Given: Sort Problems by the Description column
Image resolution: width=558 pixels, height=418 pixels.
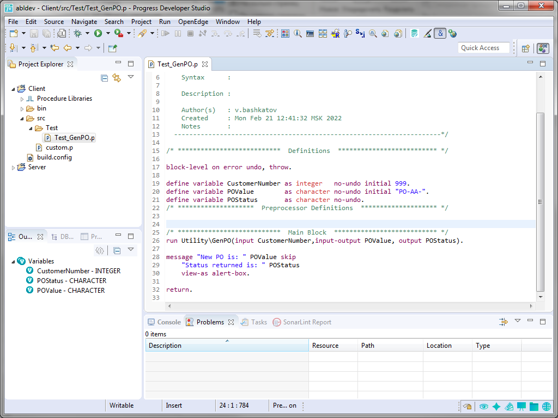Looking at the screenshot, I should [227, 346].
